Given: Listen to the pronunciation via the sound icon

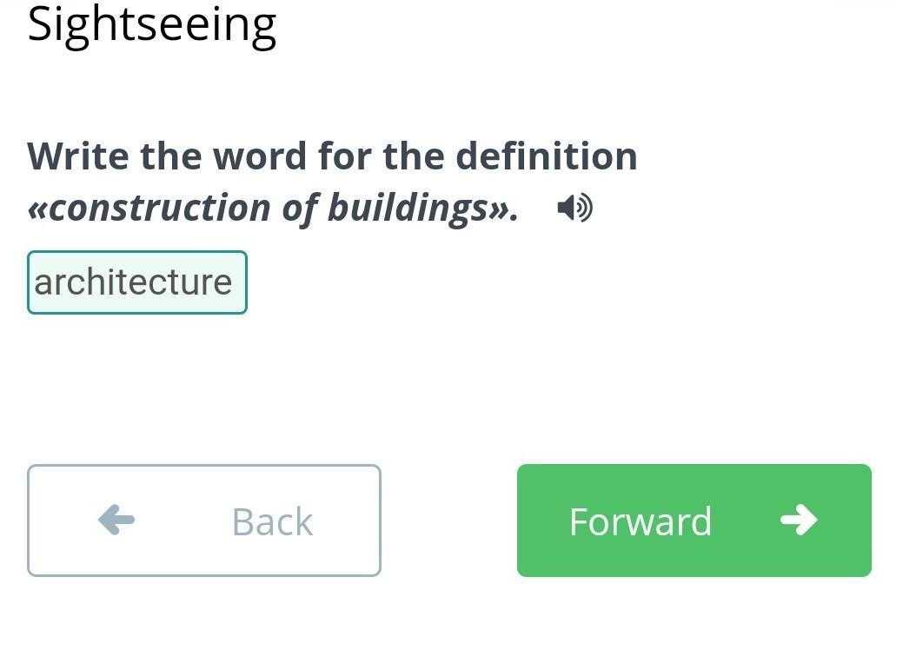Looking at the screenshot, I should click(x=574, y=208).
